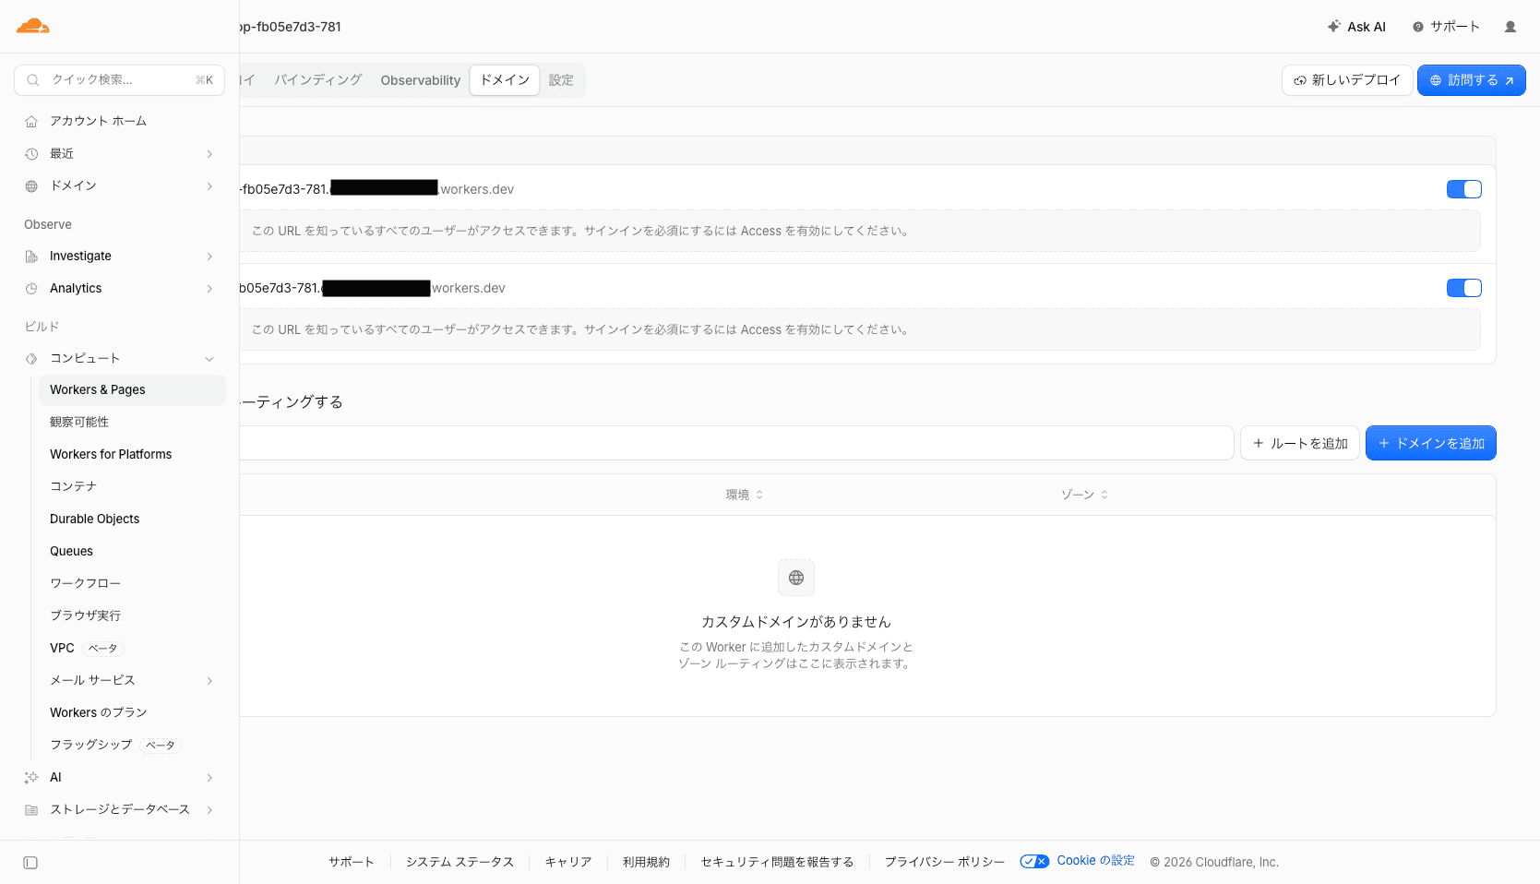Open the Cookie の設定 link
Screen dimensions: 1540x884
(1095, 861)
